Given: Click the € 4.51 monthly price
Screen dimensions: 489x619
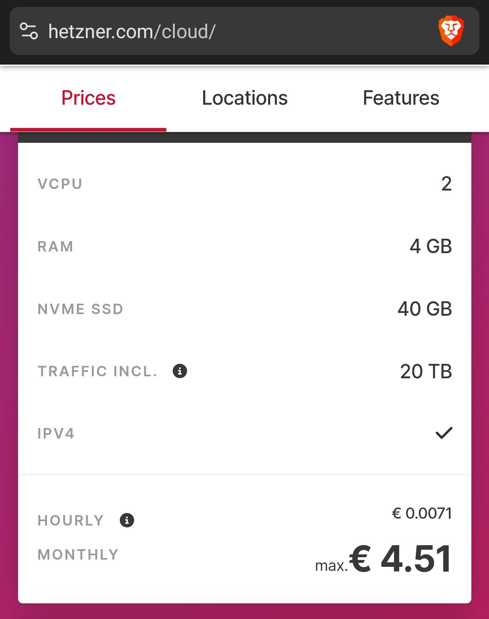Looking at the screenshot, I should (400, 558).
